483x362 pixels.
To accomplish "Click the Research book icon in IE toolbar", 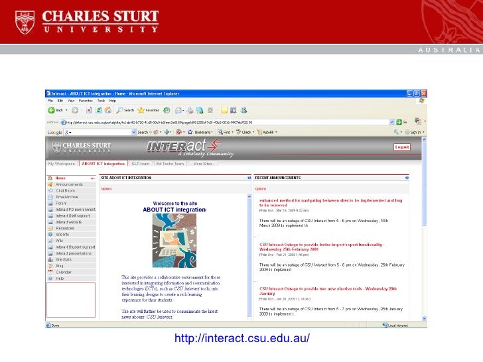I will coord(233,110).
